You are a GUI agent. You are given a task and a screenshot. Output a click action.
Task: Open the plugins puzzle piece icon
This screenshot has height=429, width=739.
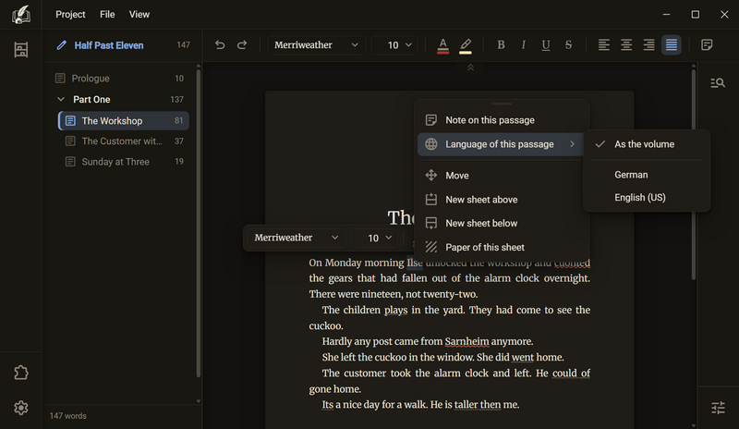coord(20,373)
